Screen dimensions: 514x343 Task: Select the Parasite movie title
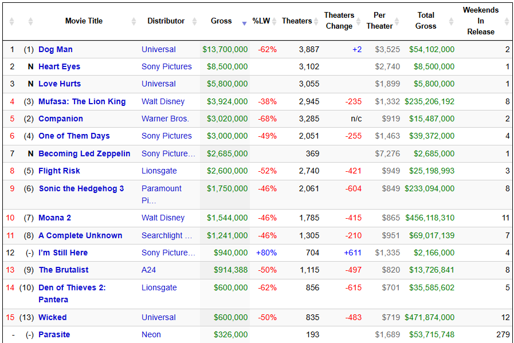[x=54, y=334]
